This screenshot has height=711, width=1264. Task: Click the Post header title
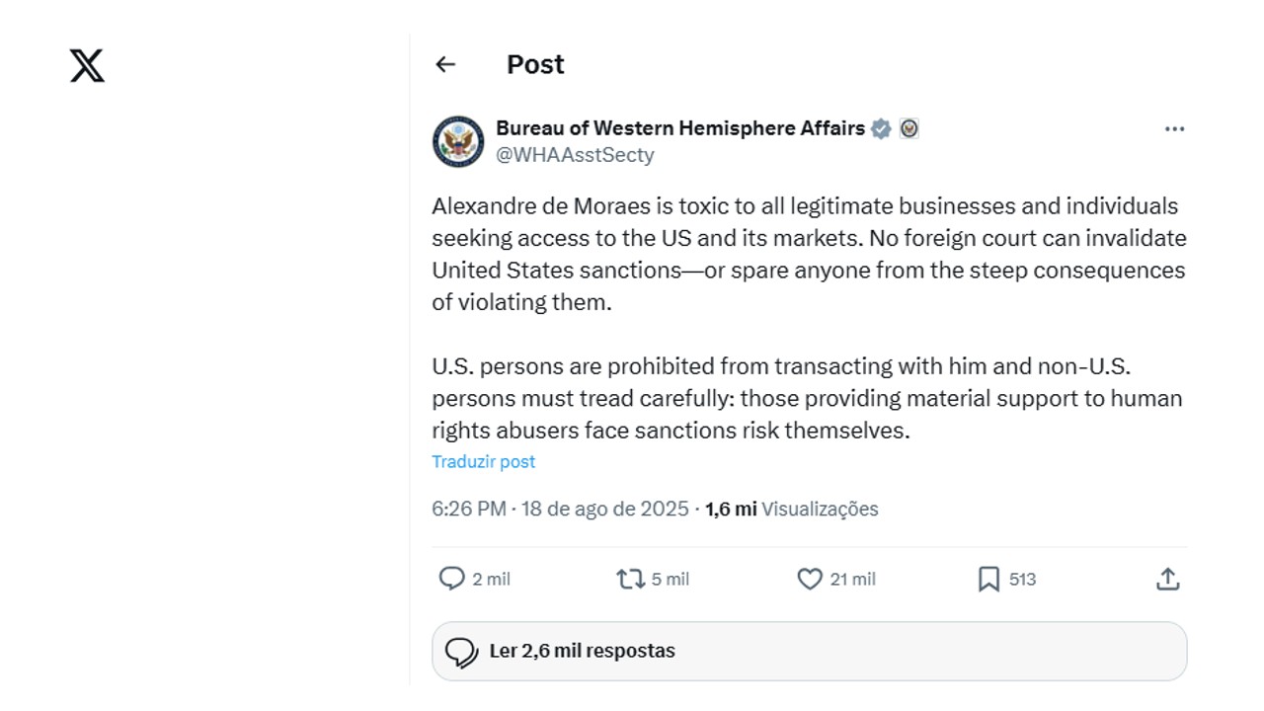point(535,64)
